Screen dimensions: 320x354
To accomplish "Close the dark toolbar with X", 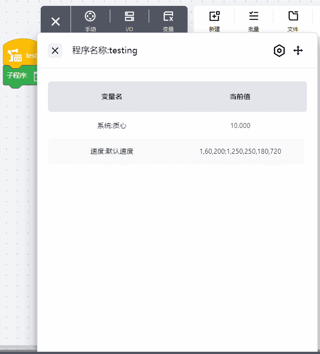I will click(x=56, y=21).
